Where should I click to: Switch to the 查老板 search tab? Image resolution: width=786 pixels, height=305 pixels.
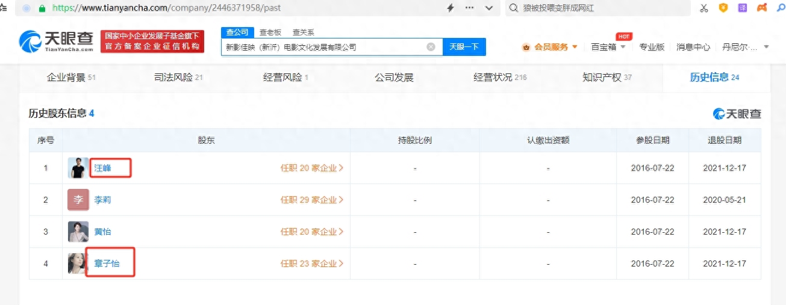pos(270,32)
